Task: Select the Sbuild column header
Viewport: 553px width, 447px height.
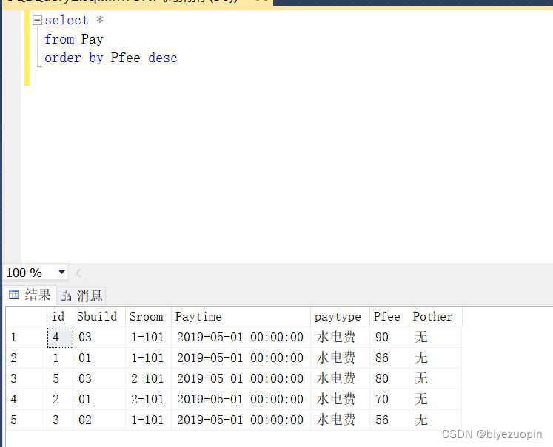Action: (99, 316)
